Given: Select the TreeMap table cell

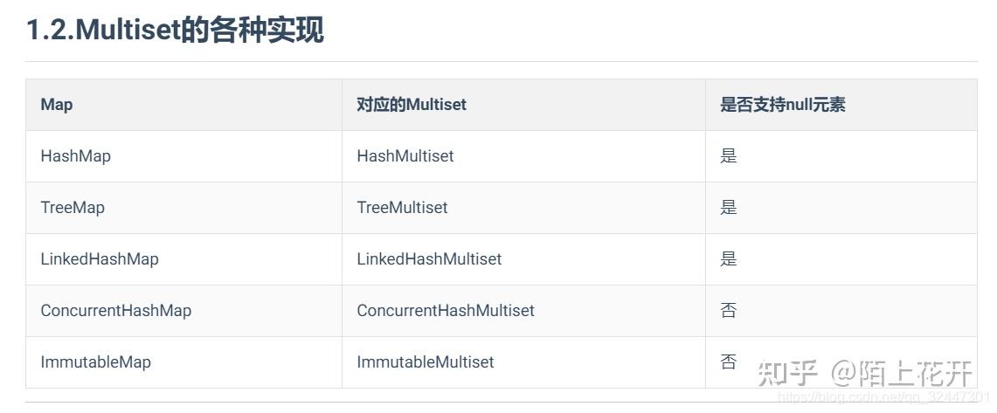Looking at the screenshot, I should [x=73, y=208].
